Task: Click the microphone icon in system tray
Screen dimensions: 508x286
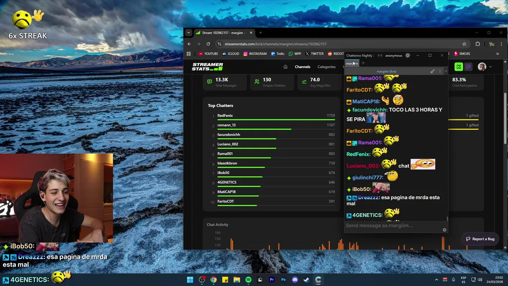Action: point(453,280)
